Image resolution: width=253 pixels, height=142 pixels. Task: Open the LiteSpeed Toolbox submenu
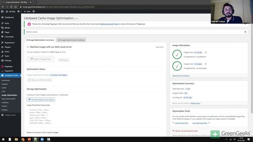coord(4,110)
